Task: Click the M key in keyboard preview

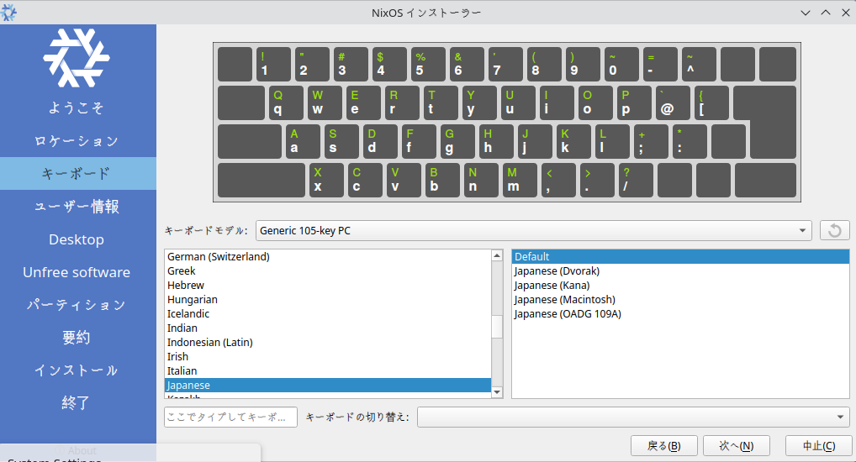Action: pyautogui.click(x=520, y=180)
